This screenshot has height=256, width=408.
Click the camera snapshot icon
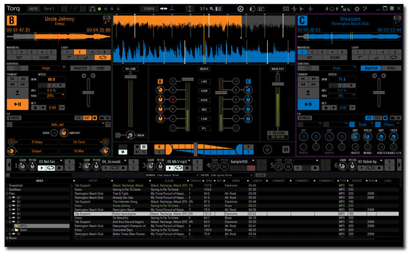click(x=261, y=9)
